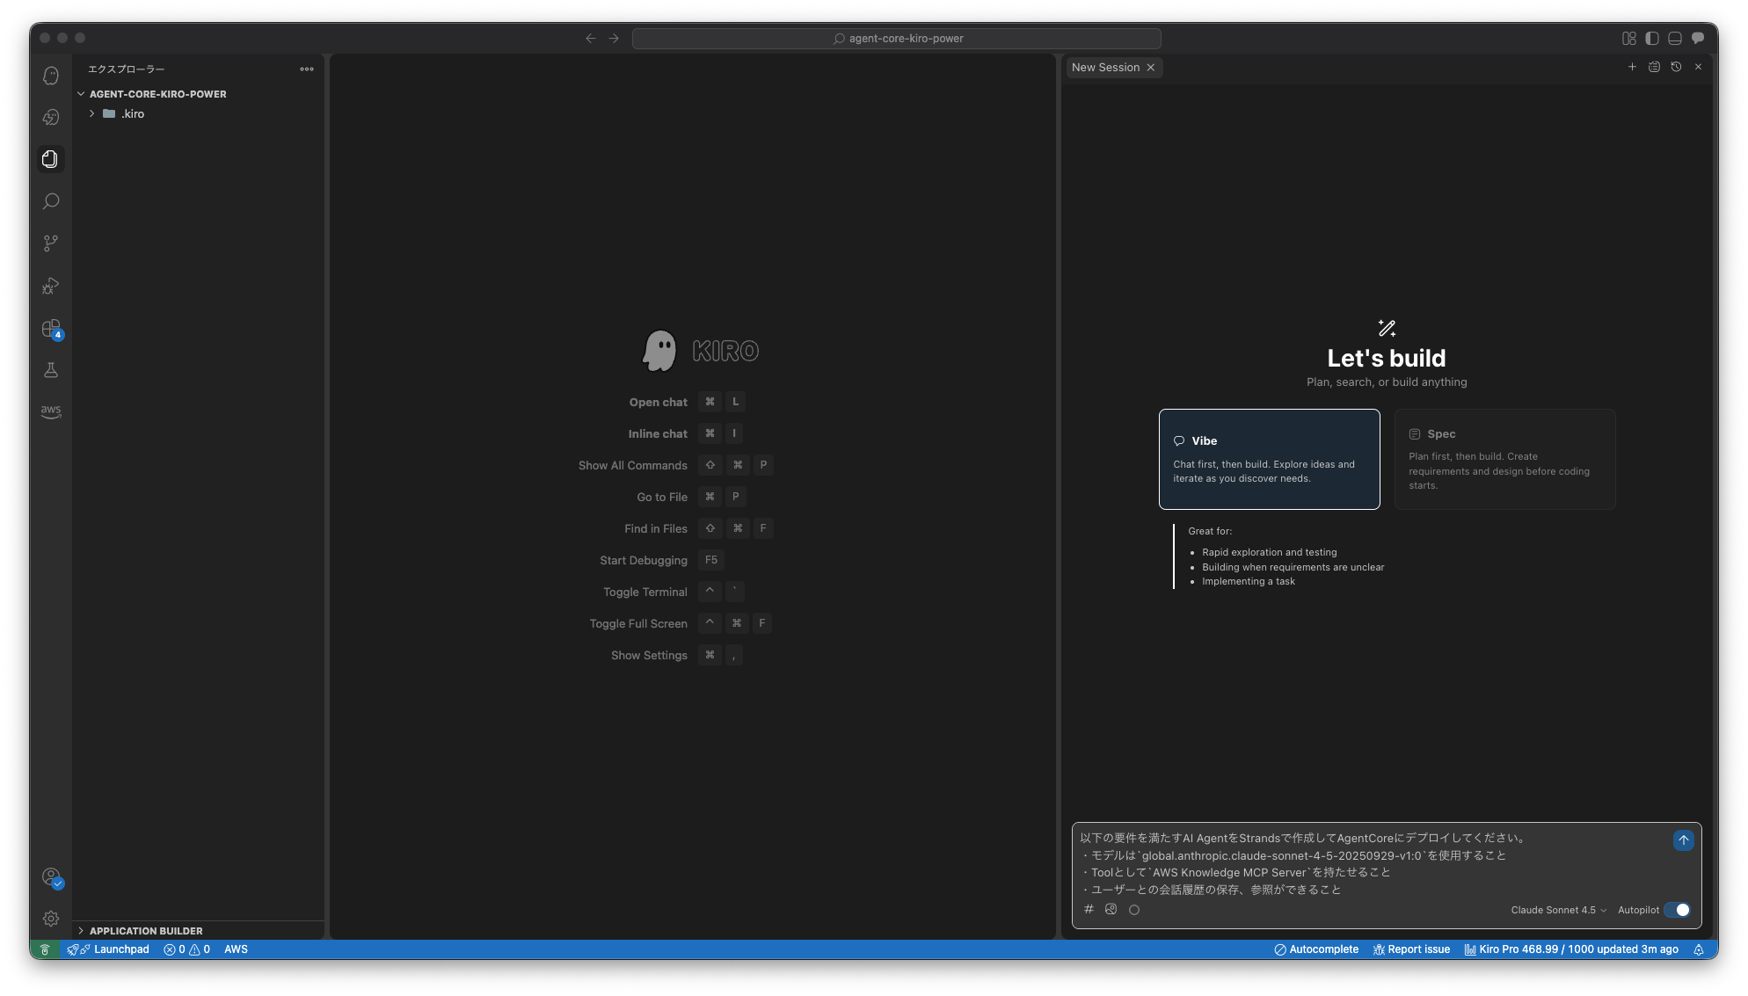This screenshot has width=1748, height=996.
Task: Click Launchpad in the status bar
Action: (120, 949)
